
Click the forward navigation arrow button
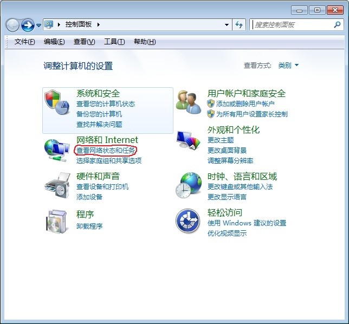(x=28, y=25)
